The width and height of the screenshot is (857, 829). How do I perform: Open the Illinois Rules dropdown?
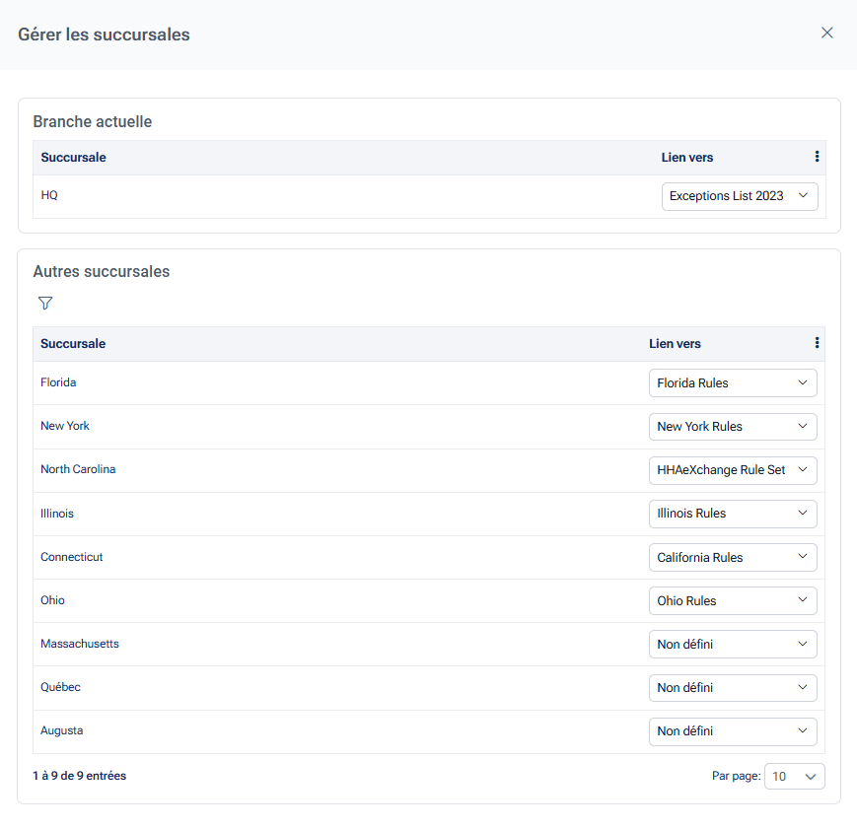[732, 514]
